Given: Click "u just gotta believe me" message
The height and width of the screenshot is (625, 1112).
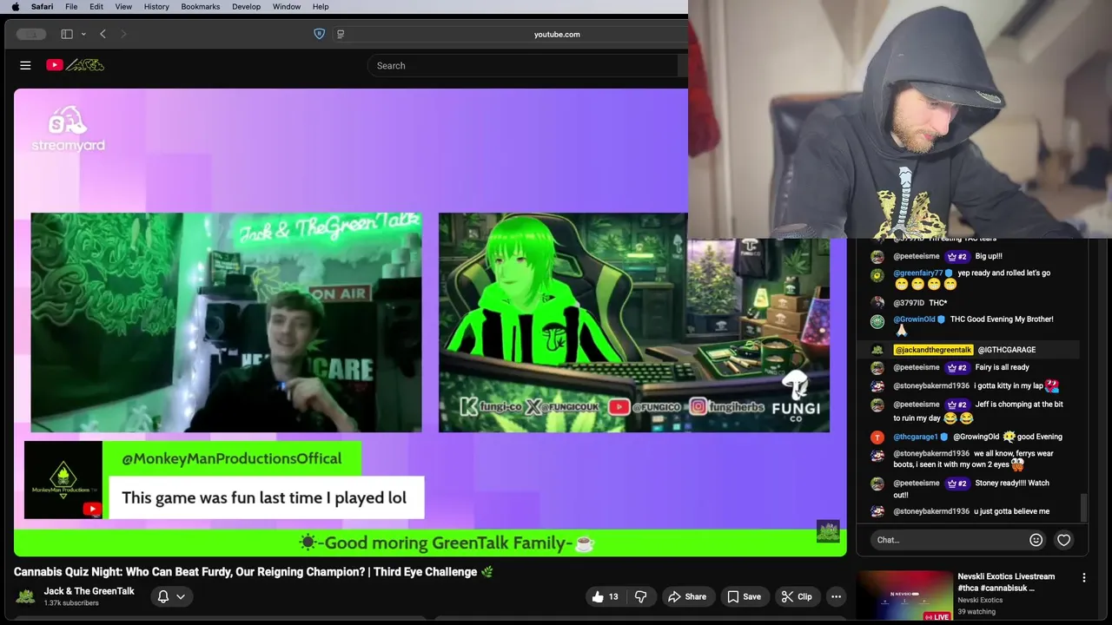Looking at the screenshot, I should click(1011, 511).
